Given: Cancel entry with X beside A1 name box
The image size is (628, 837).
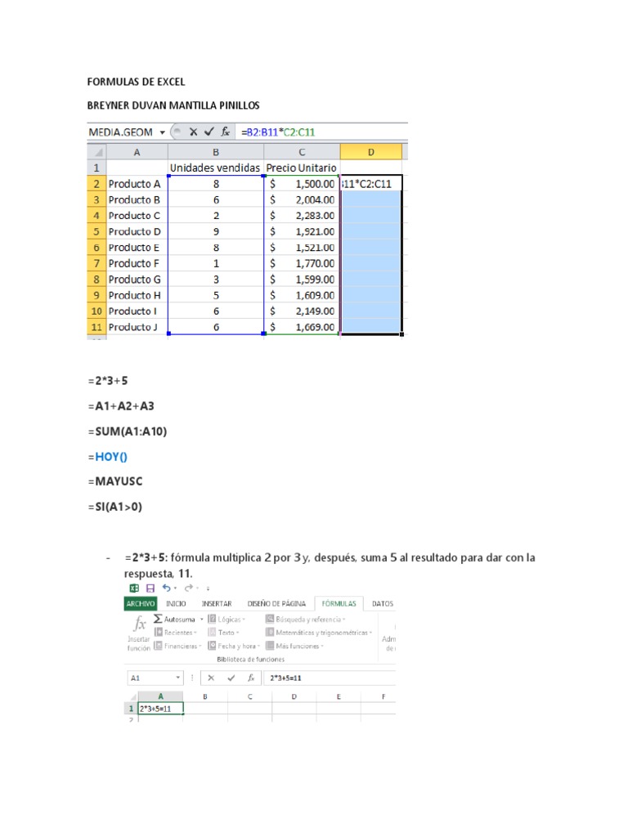Looking at the screenshot, I should [211, 678].
